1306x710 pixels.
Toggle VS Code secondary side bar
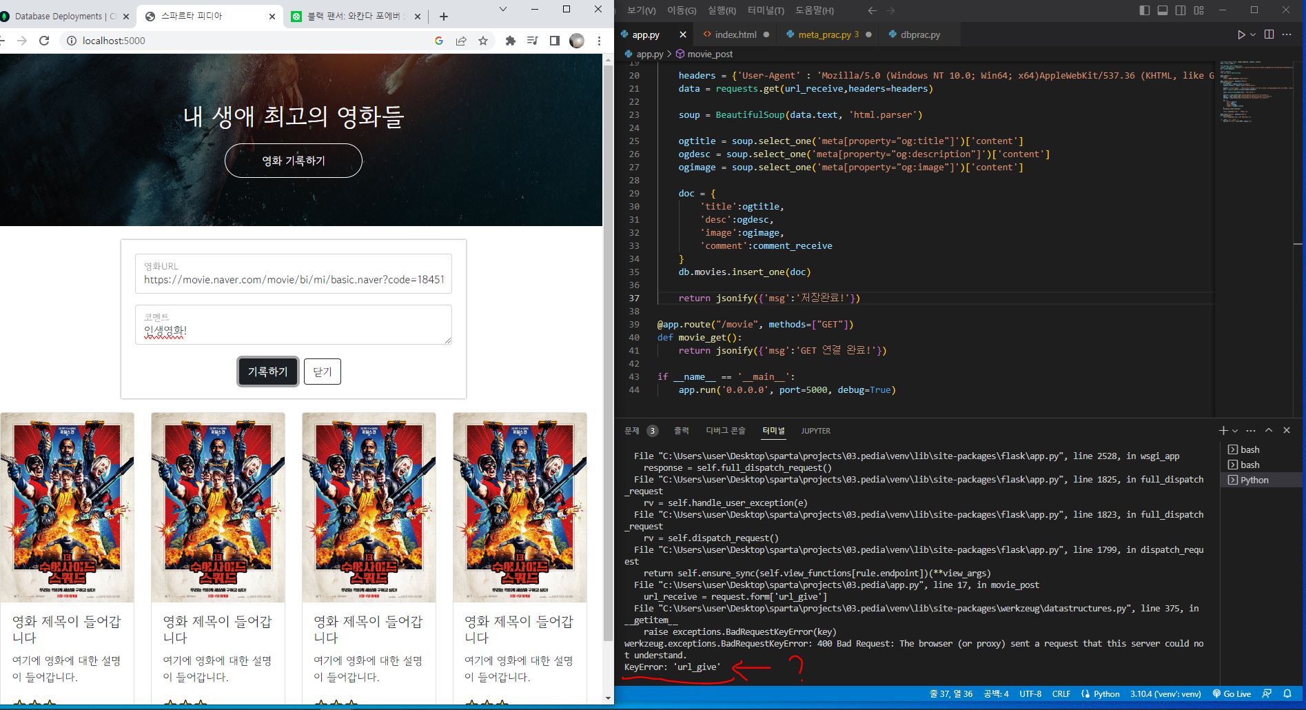[x=1181, y=10]
